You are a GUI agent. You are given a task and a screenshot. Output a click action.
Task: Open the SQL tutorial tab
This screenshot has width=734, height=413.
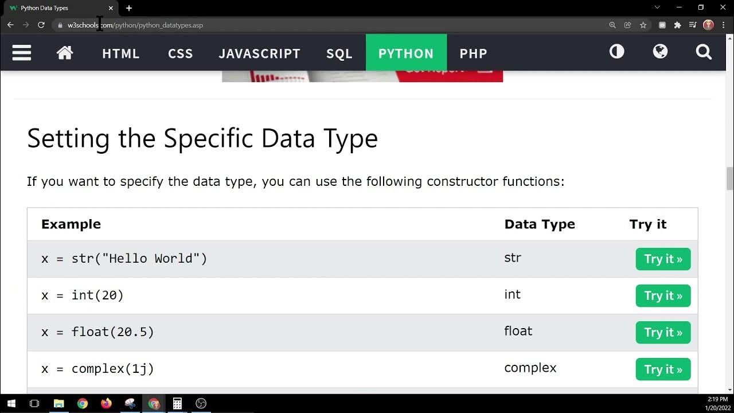point(339,53)
